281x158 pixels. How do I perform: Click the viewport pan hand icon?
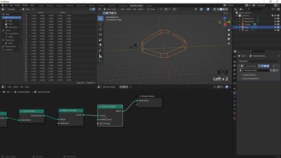[229, 34]
